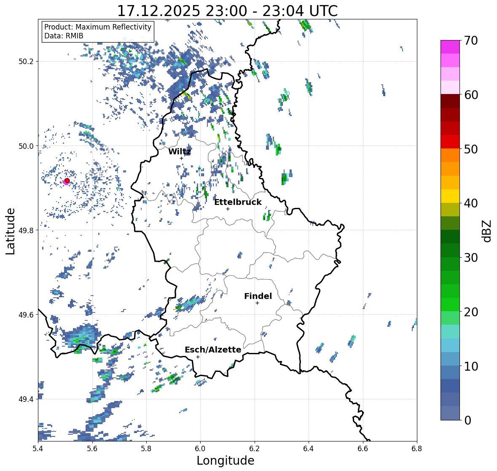Screen dimensions: 497x471
Task: Click the 50 tick on the colorbar
Action: pos(471,149)
